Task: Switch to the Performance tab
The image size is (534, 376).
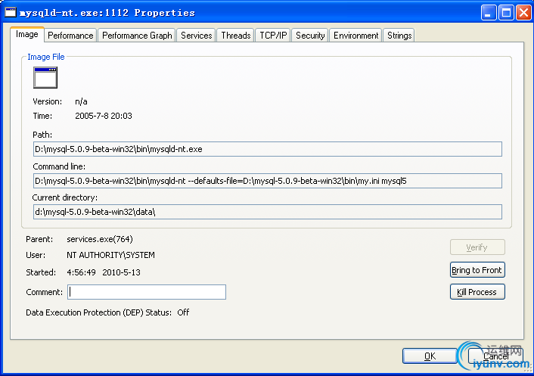Action: pos(70,36)
